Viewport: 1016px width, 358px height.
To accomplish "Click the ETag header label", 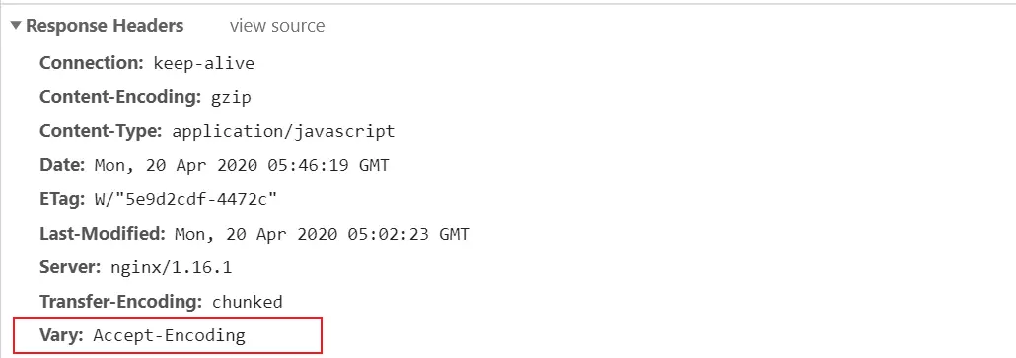I will point(62,199).
